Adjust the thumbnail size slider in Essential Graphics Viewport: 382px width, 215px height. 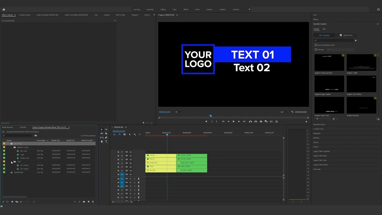click(x=317, y=119)
